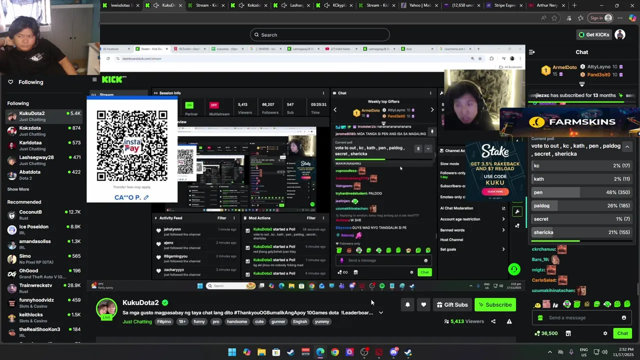Image resolution: width=640 pixels, height=360 pixels.
Task: Click the browser favorites star icon
Action: [554, 18]
